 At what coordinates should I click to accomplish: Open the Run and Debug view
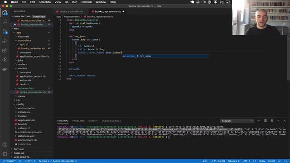[x=5, y=41]
